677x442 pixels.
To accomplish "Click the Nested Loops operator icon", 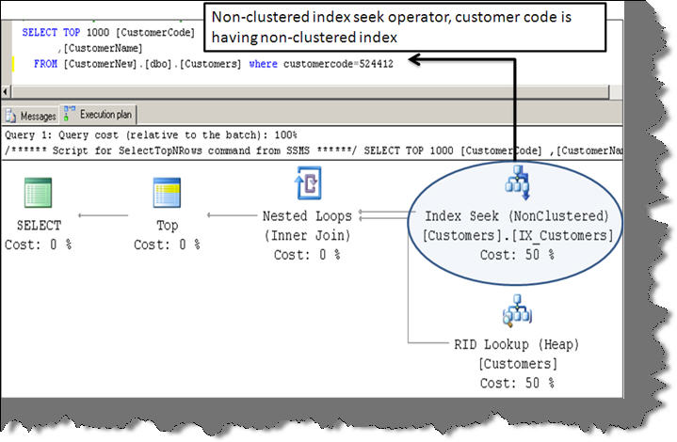I will (x=308, y=183).
